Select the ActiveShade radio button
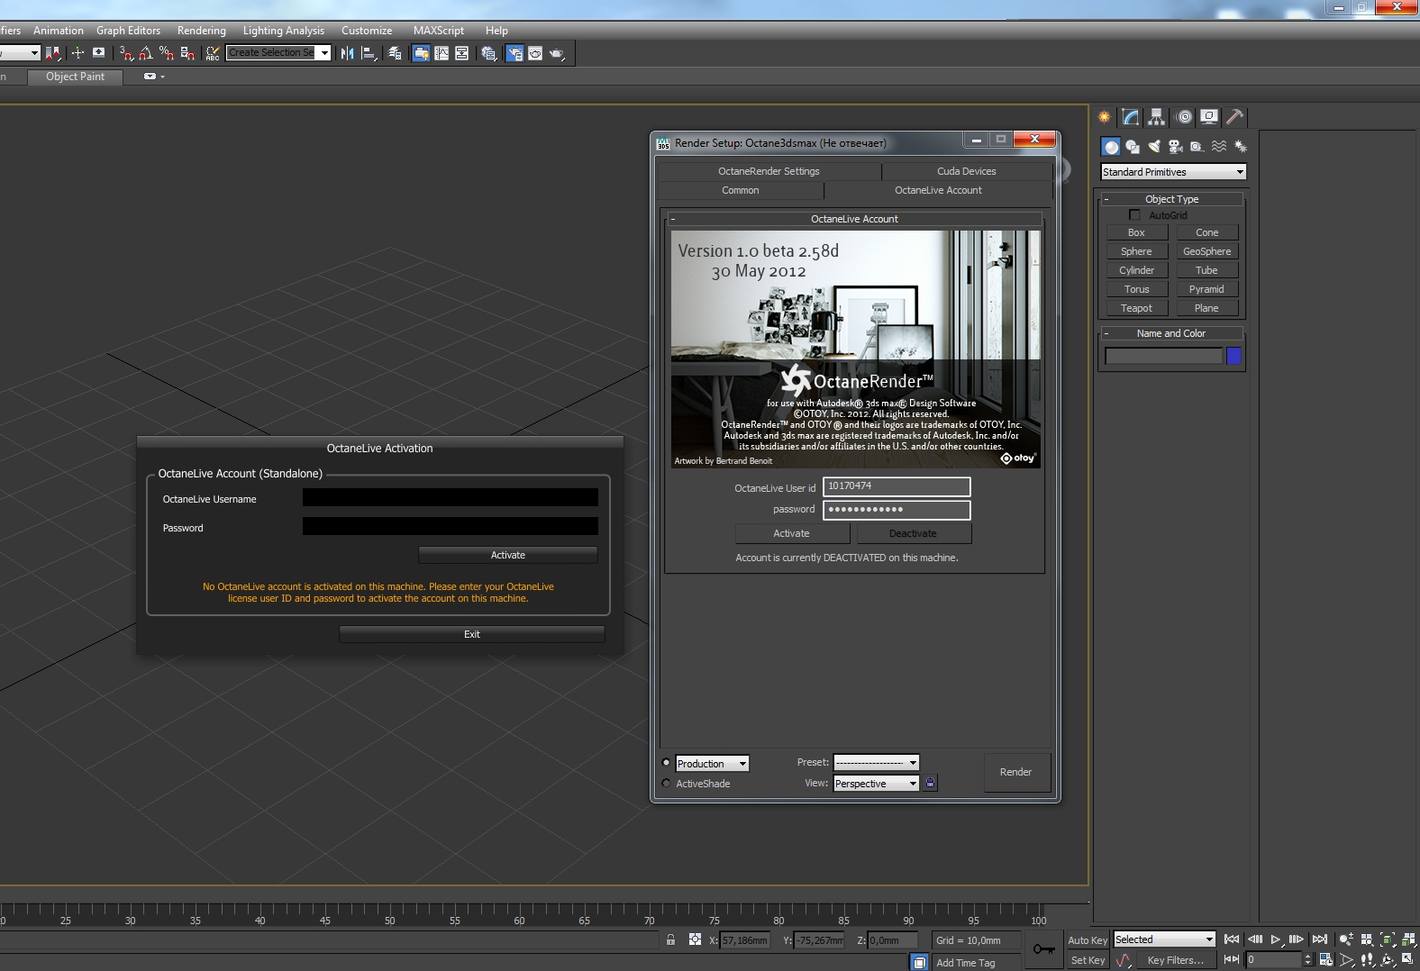The height and width of the screenshot is (971, 1420). point(667,784)
